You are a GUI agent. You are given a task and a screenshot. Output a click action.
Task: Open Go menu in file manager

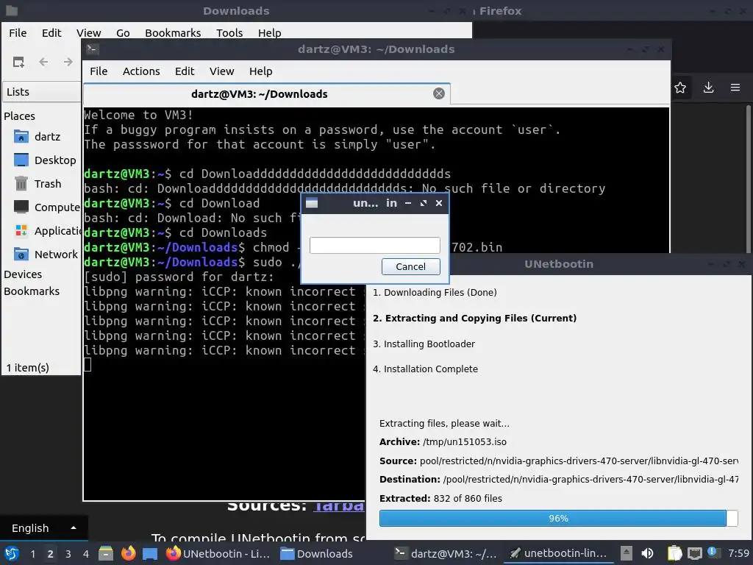click(x=123, y=32)
